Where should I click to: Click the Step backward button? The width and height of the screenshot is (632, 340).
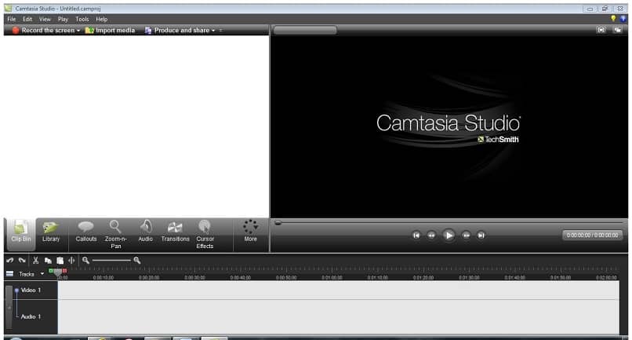431,235
